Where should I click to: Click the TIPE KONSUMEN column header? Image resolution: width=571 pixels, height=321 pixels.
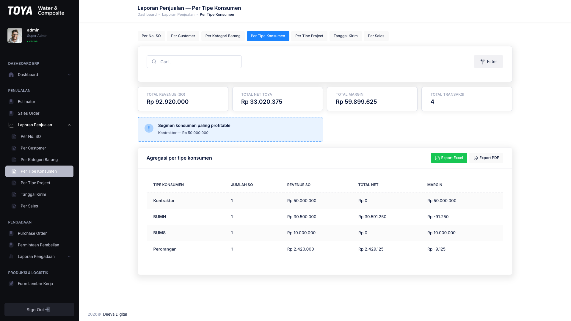click(168, 185)
